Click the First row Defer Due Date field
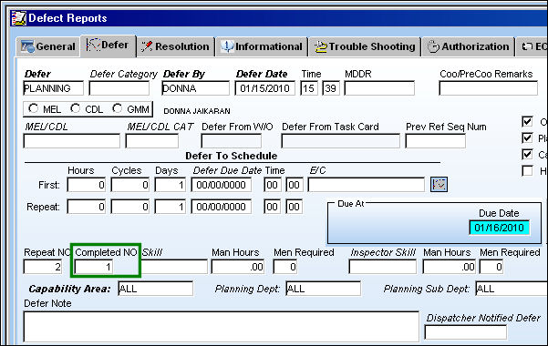 pos(222,185)
